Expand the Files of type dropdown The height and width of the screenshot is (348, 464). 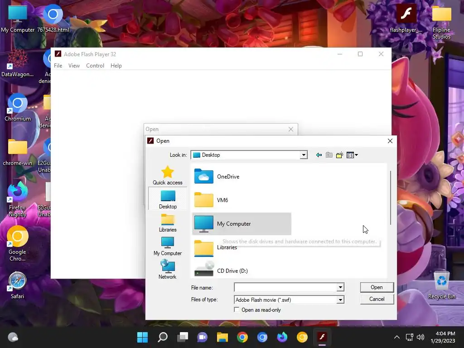(340, 300)
